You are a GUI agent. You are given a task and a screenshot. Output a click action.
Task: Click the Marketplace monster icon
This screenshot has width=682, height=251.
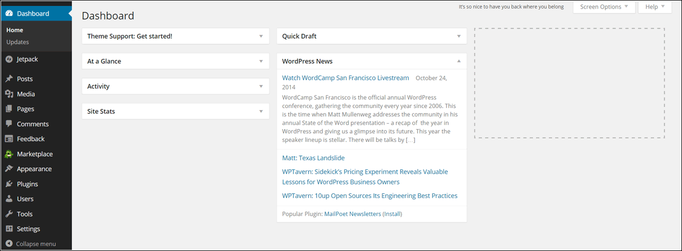[9, 154]
